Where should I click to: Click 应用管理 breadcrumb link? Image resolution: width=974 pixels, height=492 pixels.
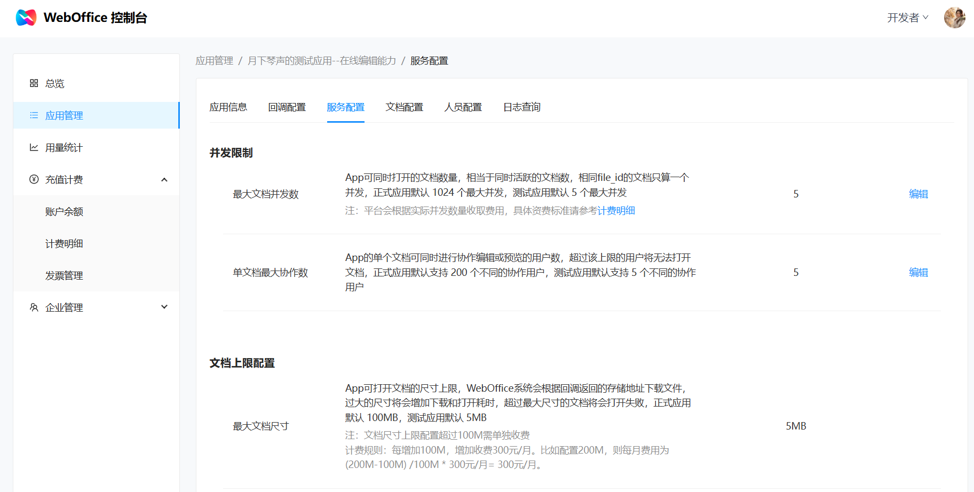215,61
